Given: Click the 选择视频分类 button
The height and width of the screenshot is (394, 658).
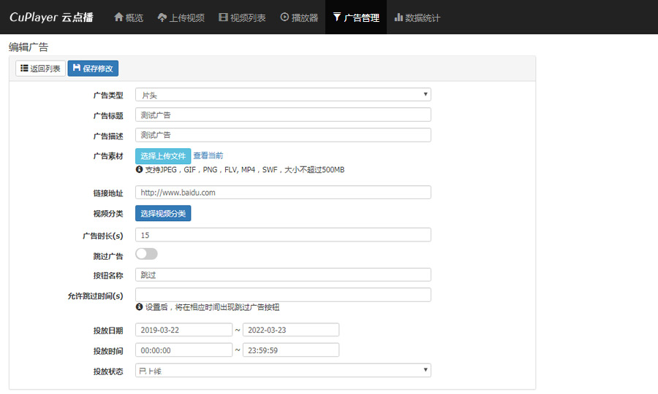Looking at the screenshot, I should (x=162, y=213).
